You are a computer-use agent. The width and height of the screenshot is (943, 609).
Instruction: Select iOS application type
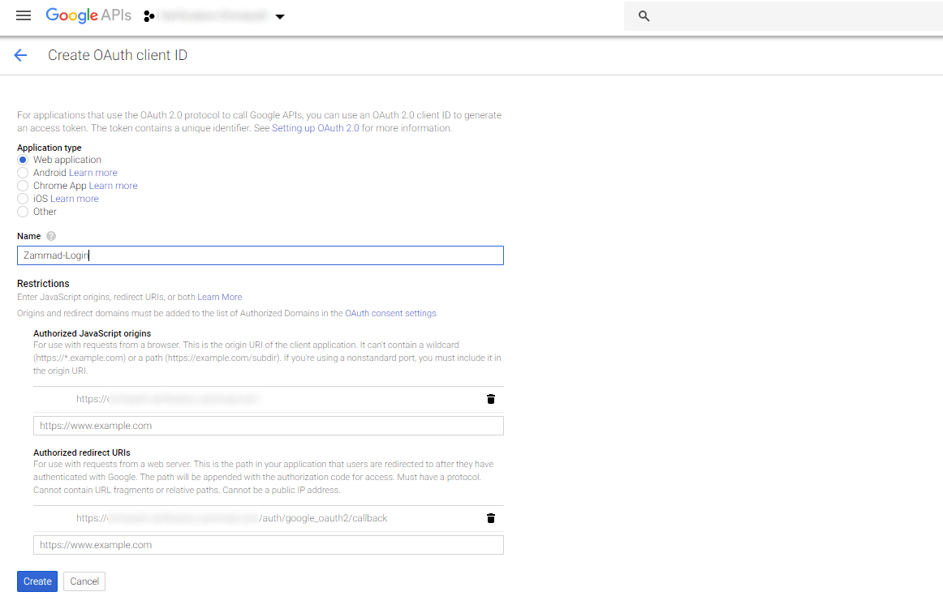point(23,199)
